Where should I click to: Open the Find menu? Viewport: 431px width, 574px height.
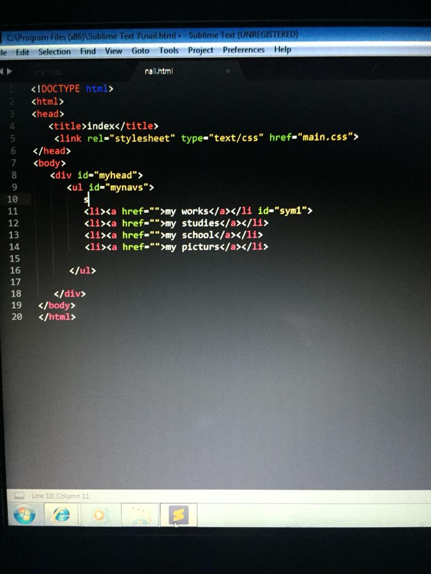click(x=88, y=51)
